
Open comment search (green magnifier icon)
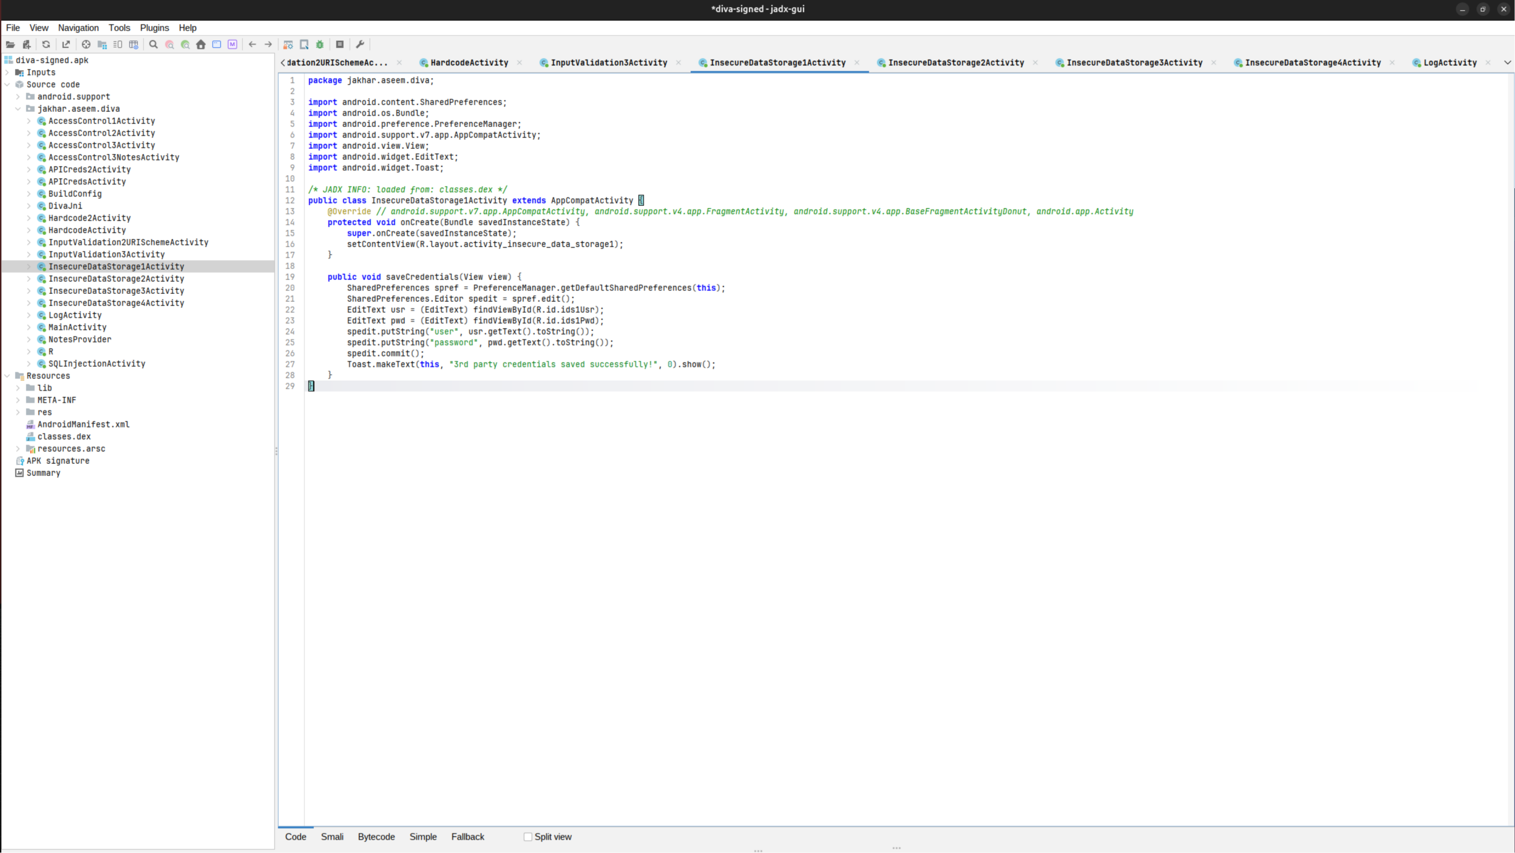(x=185, y=44)
